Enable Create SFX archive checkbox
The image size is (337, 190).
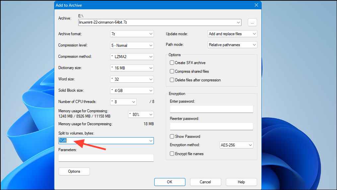tap(172, 63)
